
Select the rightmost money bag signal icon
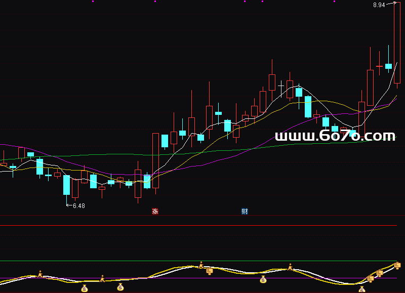point(362,289)
